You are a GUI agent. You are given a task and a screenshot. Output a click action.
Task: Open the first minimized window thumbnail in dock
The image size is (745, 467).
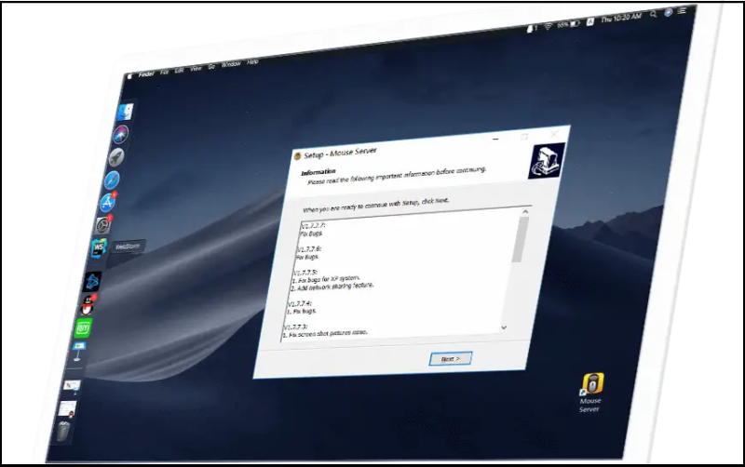[73, 386]
